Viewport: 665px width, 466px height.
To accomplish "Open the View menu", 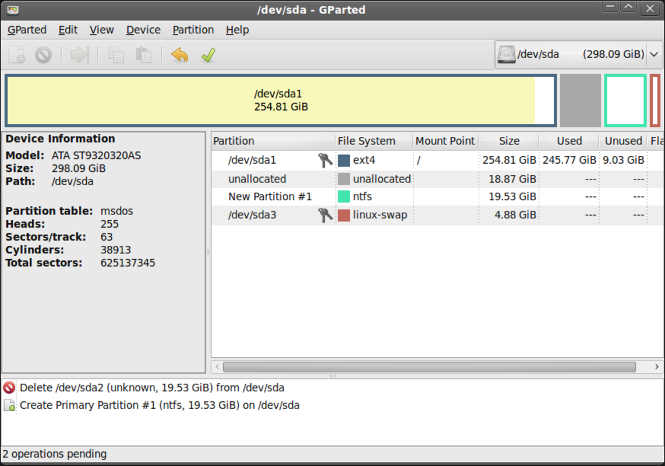I will [101, 30].
